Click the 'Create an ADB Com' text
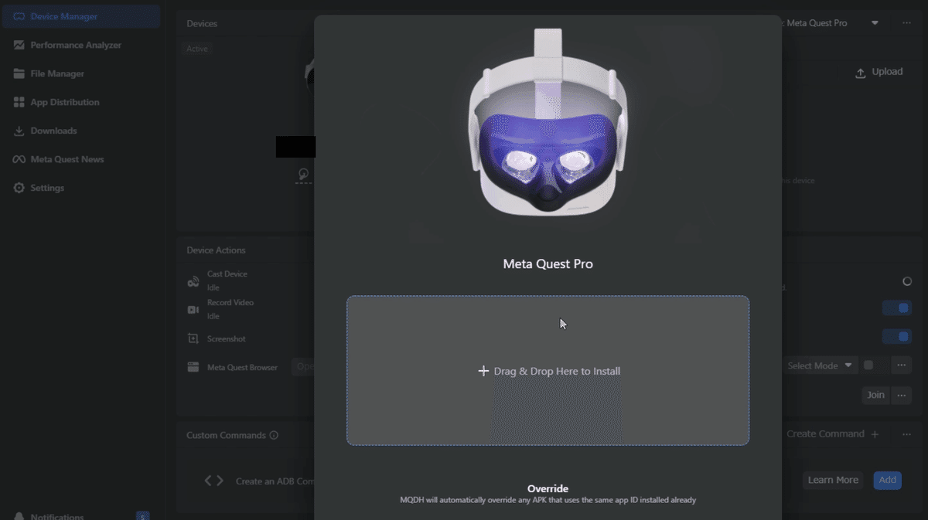This screenshot has height=520, width=928. [x=275, y=481]
